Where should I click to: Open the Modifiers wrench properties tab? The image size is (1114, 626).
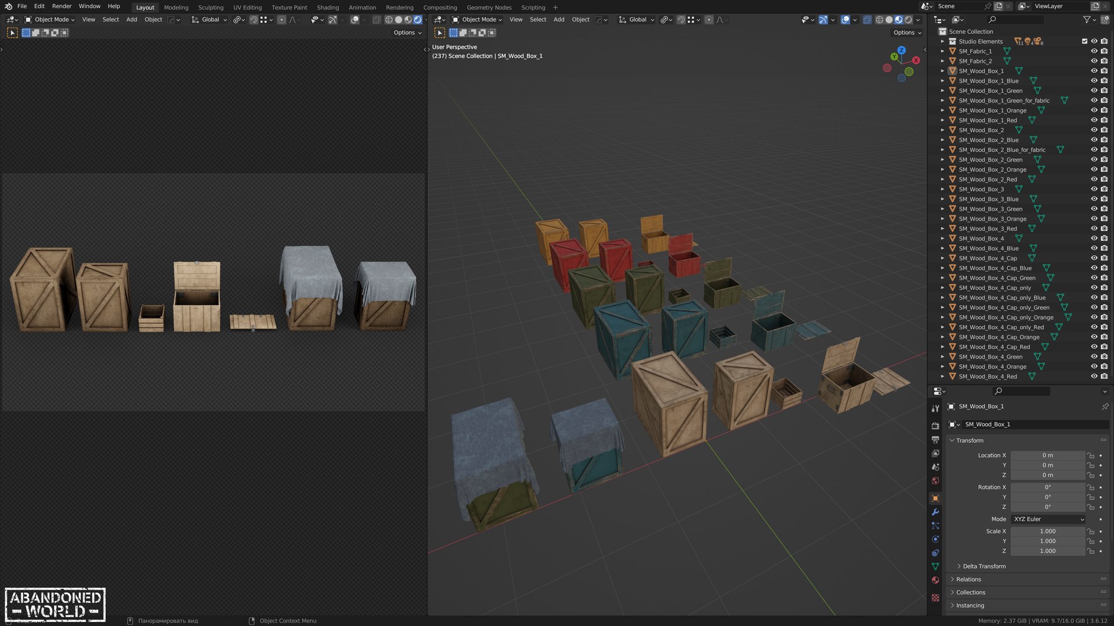click(x=935, y=512)
